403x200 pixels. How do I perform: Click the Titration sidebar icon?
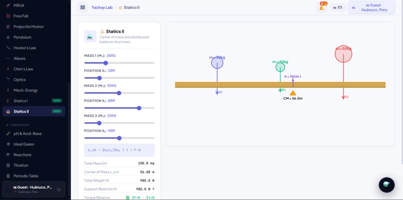(x=8, y=166)
